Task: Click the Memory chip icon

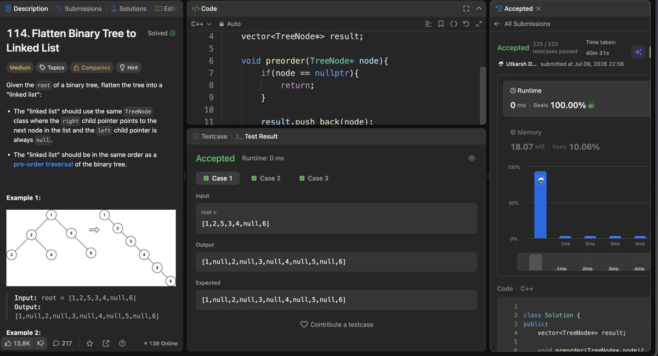Action: coord(513,133)
